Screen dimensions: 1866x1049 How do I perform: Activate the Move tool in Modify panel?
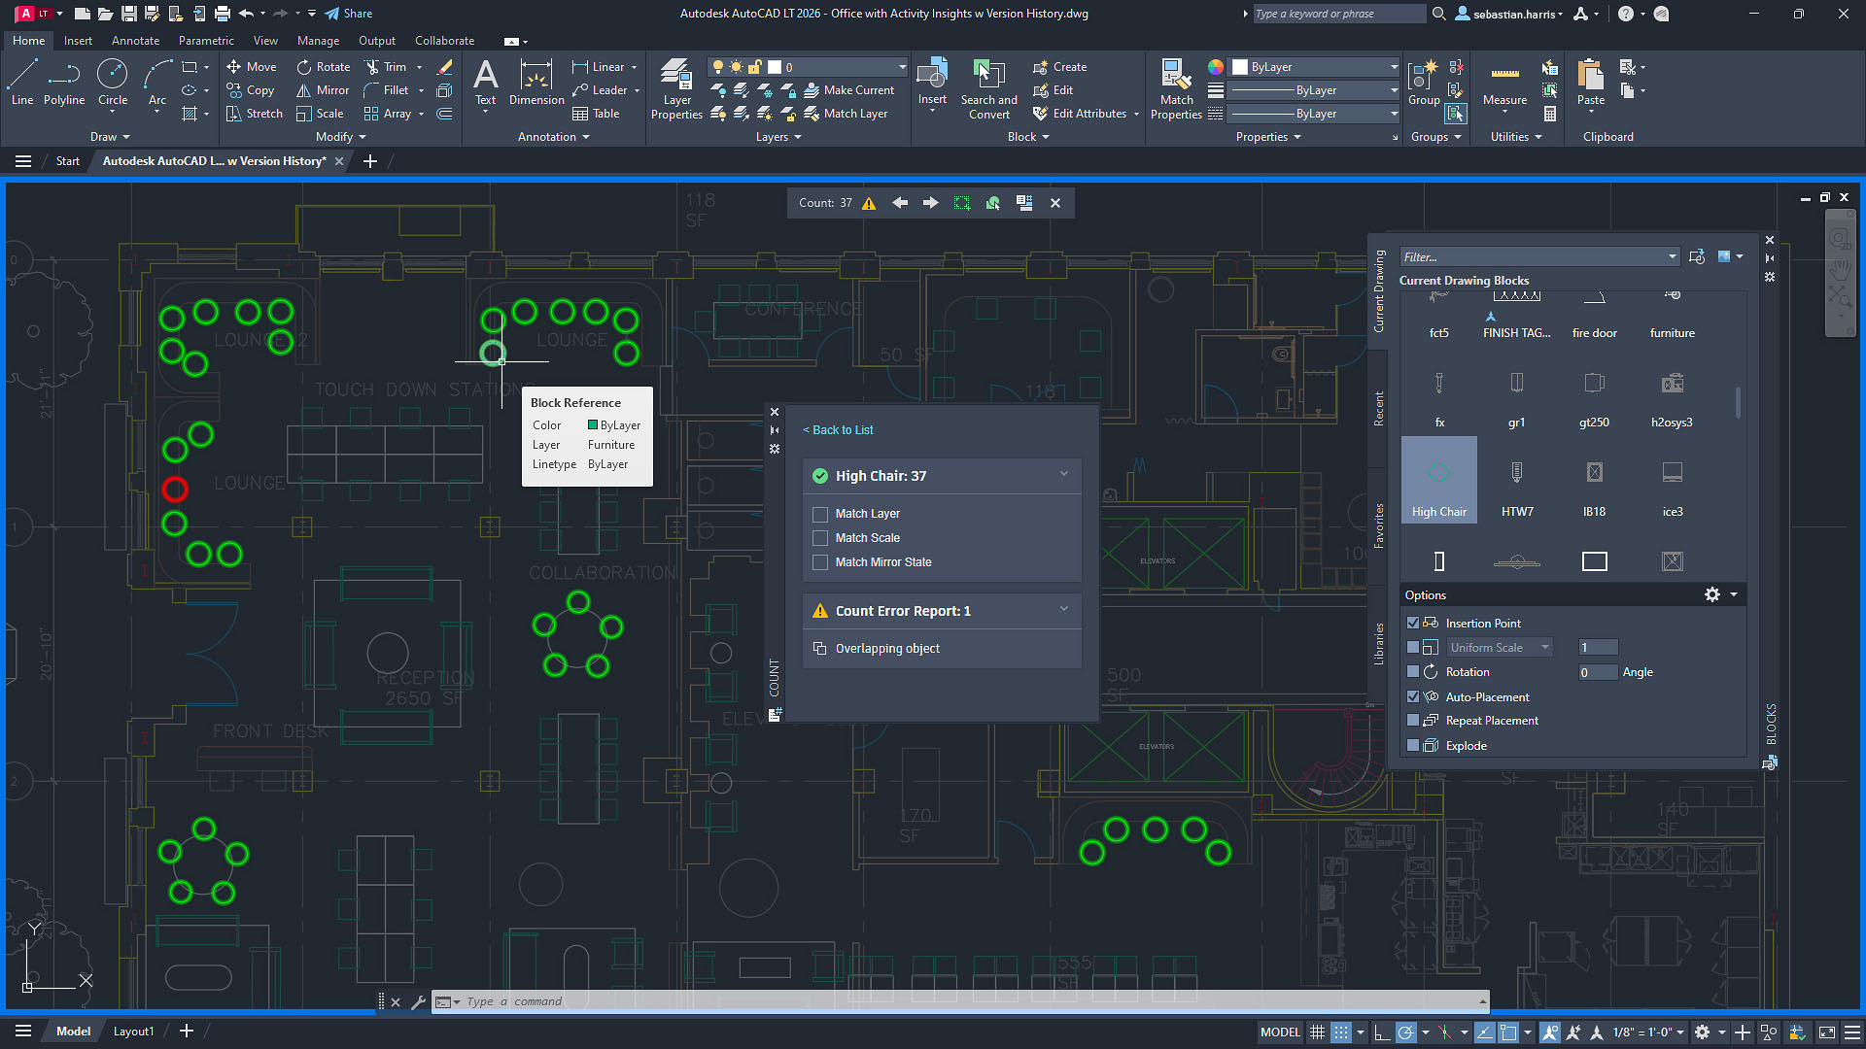click(x=252, y=66)
